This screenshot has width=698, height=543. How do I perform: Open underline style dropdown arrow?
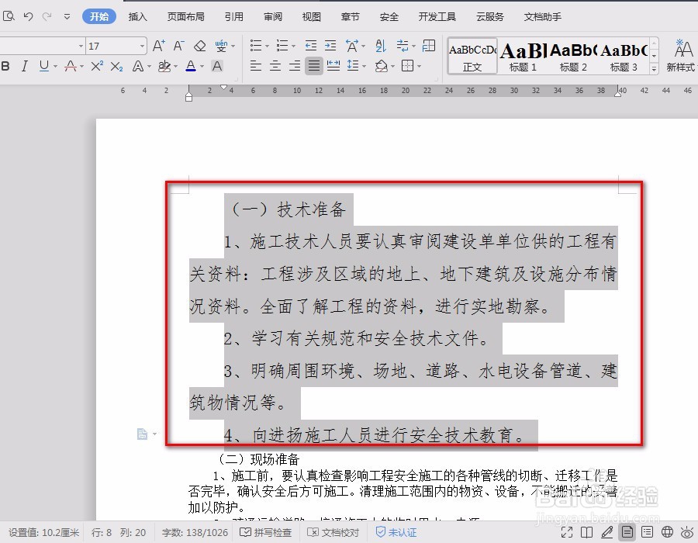55,67
